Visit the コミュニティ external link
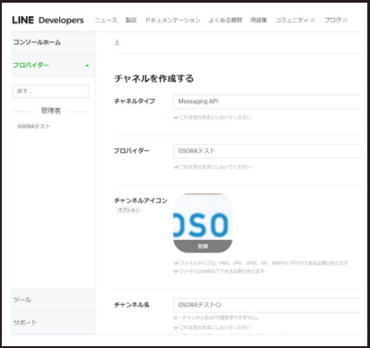Screen dimensions: 370x348 [295, 20]
